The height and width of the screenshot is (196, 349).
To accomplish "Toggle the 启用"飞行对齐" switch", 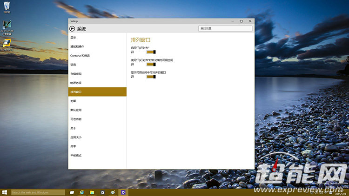I will [x=151, y=52].
